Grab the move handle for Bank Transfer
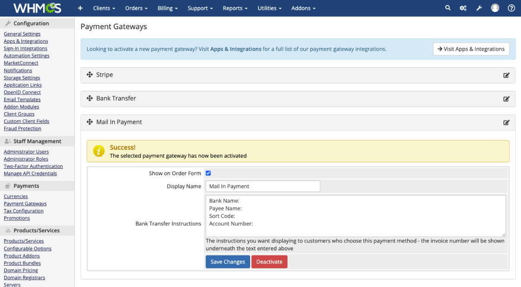The height and width of the screenshot is (287, 521). [90, 98]
